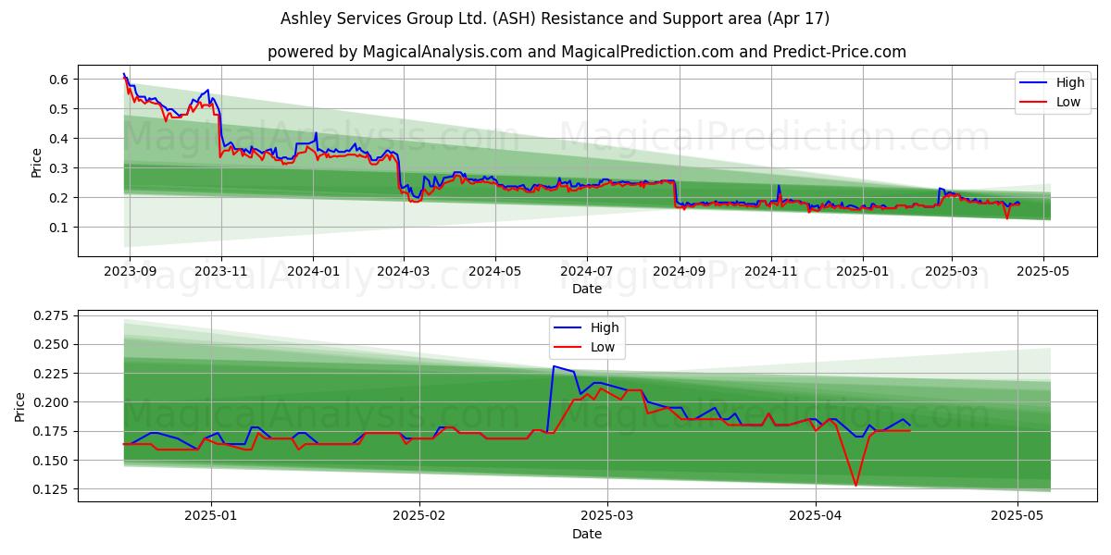Click the 'powered by MagicalAnalysis.com' subtitle

point(587,52)
